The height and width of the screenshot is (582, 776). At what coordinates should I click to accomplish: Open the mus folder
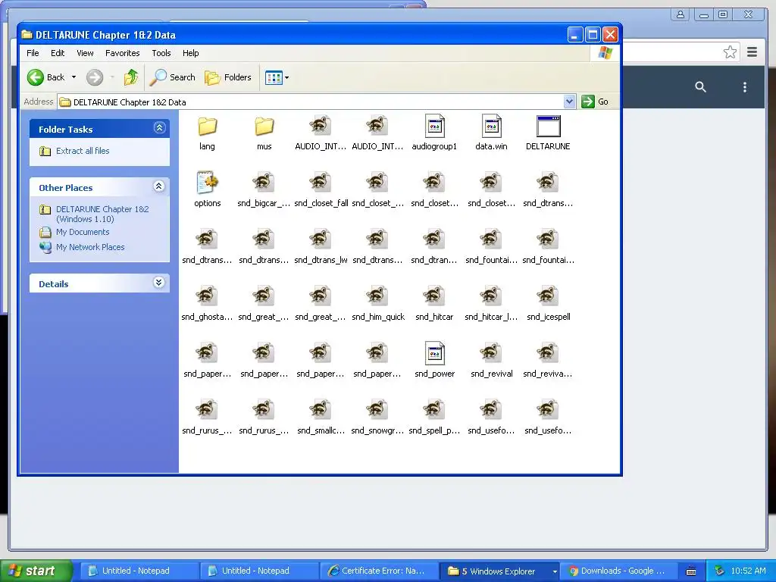click(264, 127)
